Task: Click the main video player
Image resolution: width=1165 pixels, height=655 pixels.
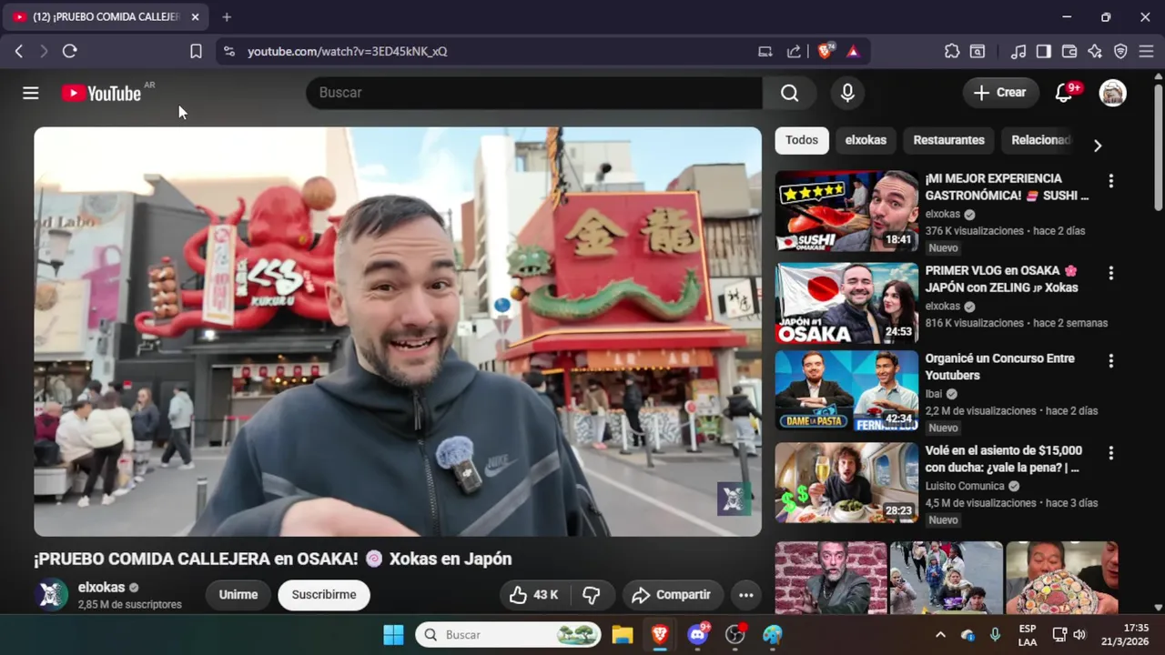Action: (398, 331)
